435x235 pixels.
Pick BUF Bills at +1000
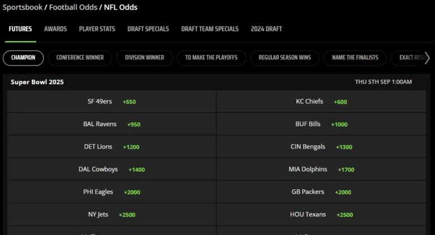(321, 124)
